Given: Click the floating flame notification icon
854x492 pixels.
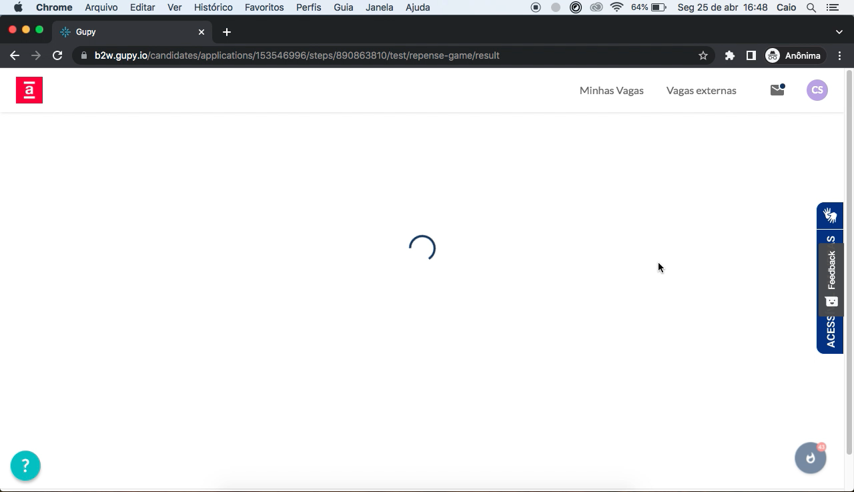Looking at the screenshot, I should pyautogui.click(x=810, y=458).
